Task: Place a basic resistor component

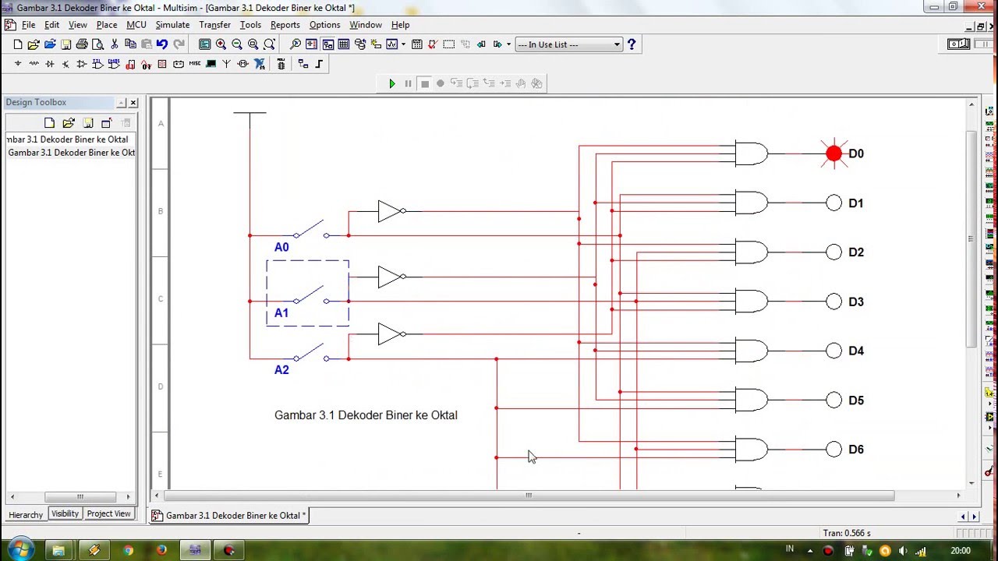Action: (x=34, y=64)
